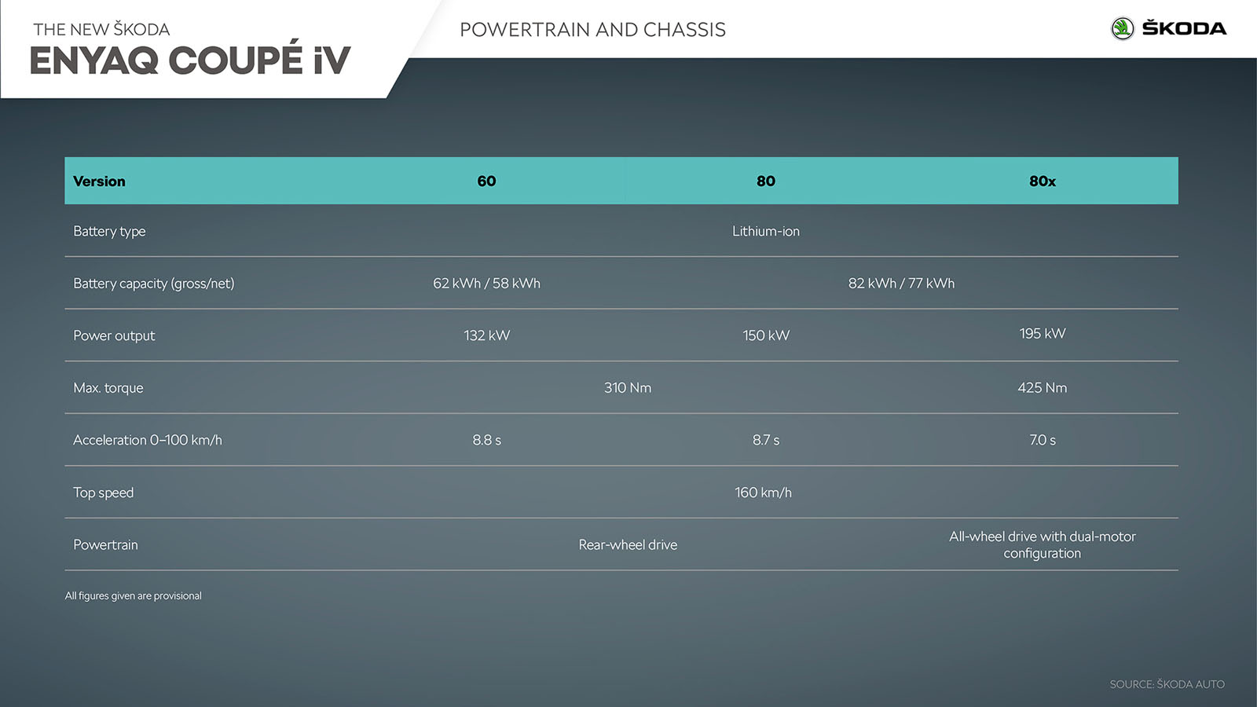Click the All figures given are provisional footnote
This screenshot has width=1257, height=707.
tap(133, 596)
